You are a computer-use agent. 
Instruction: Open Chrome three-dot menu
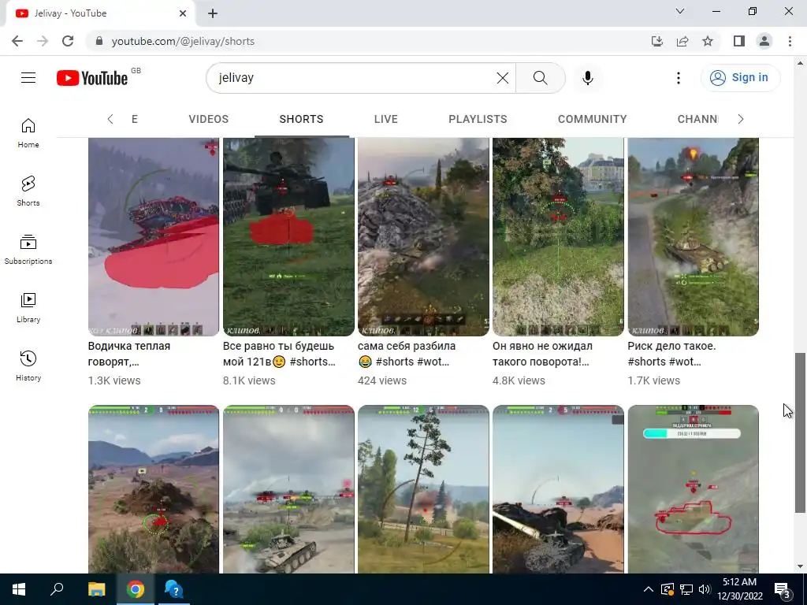coord(790,41)
